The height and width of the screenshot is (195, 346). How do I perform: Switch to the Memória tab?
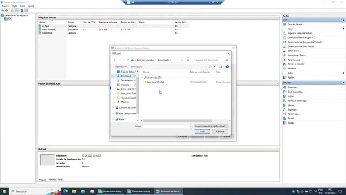[x=52, y=180]
